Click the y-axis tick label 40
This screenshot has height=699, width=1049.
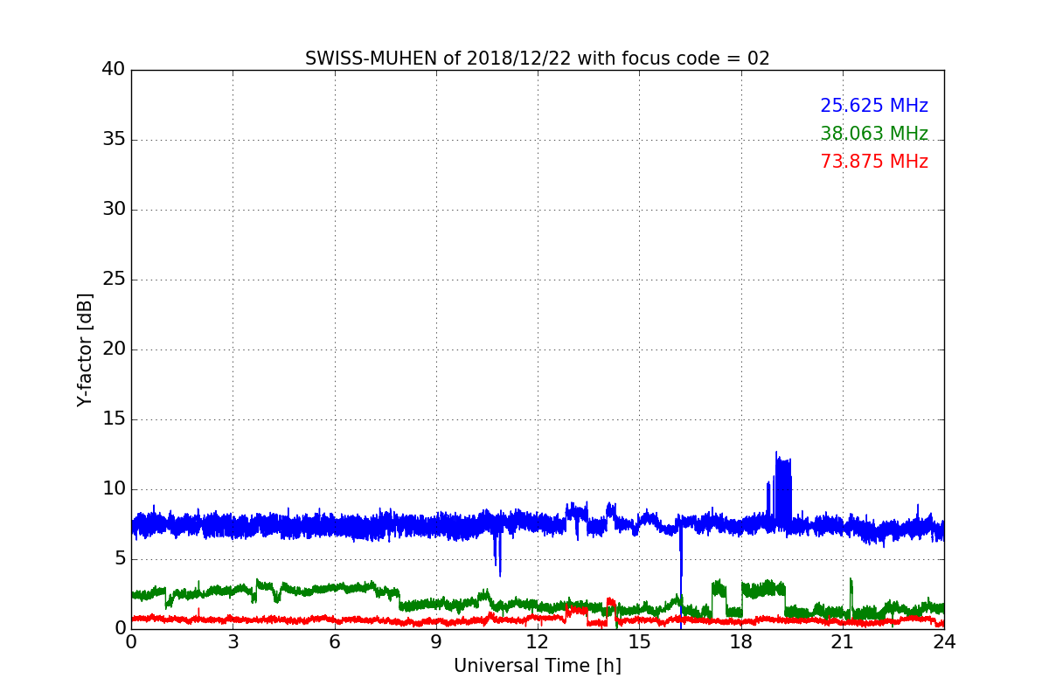click(x=113, y=69)
